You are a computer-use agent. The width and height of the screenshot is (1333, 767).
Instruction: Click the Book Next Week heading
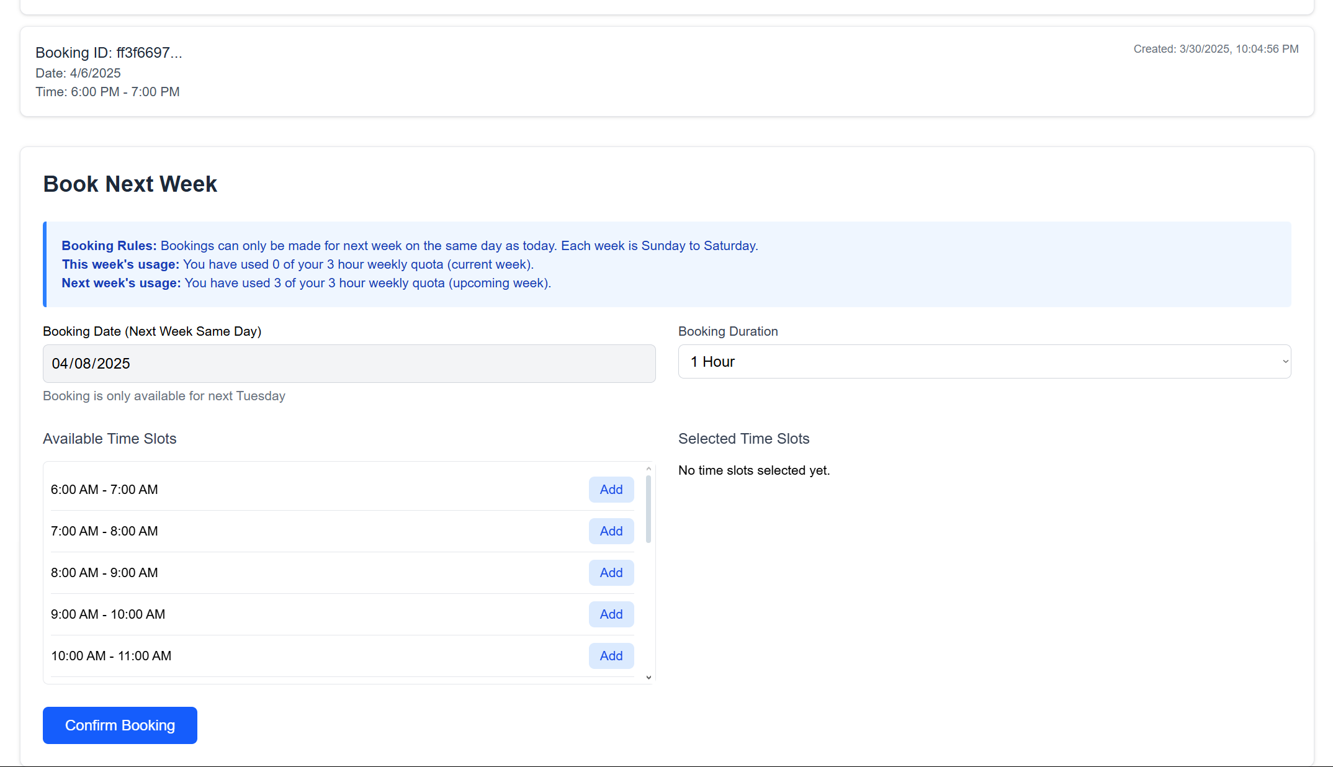tap(130, 184)
